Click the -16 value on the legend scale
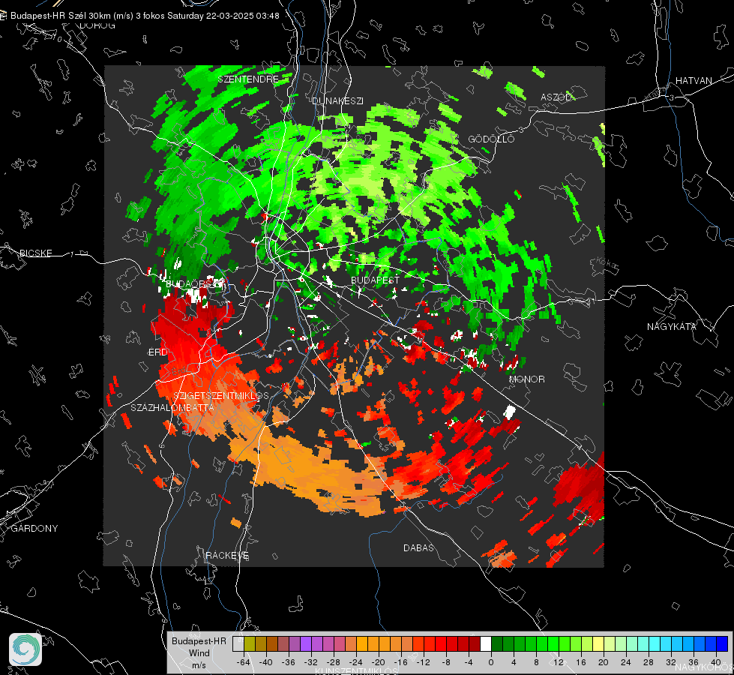 [400, 662]
